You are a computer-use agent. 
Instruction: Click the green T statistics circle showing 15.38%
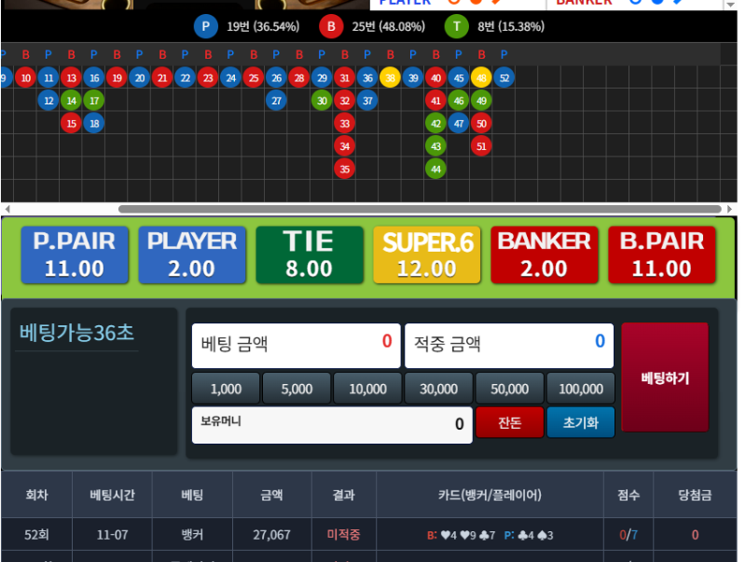454,26
